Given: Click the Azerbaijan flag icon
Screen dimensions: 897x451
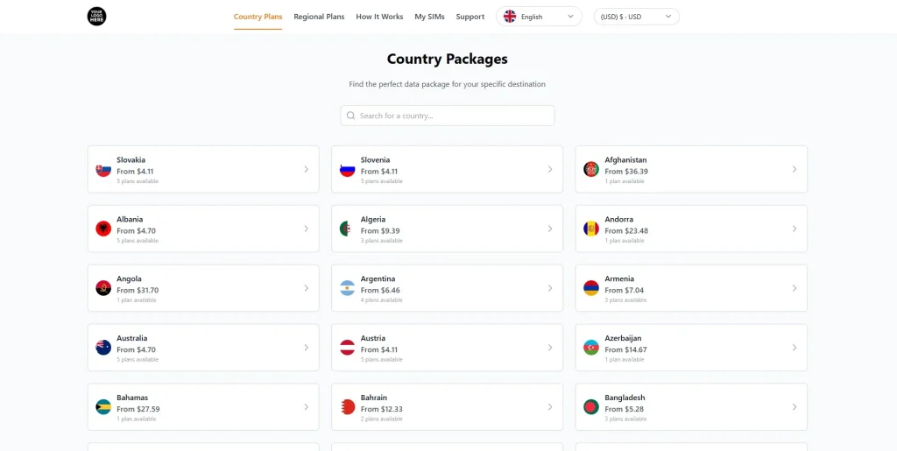Looking at the screenshot, I should point(591,348).
